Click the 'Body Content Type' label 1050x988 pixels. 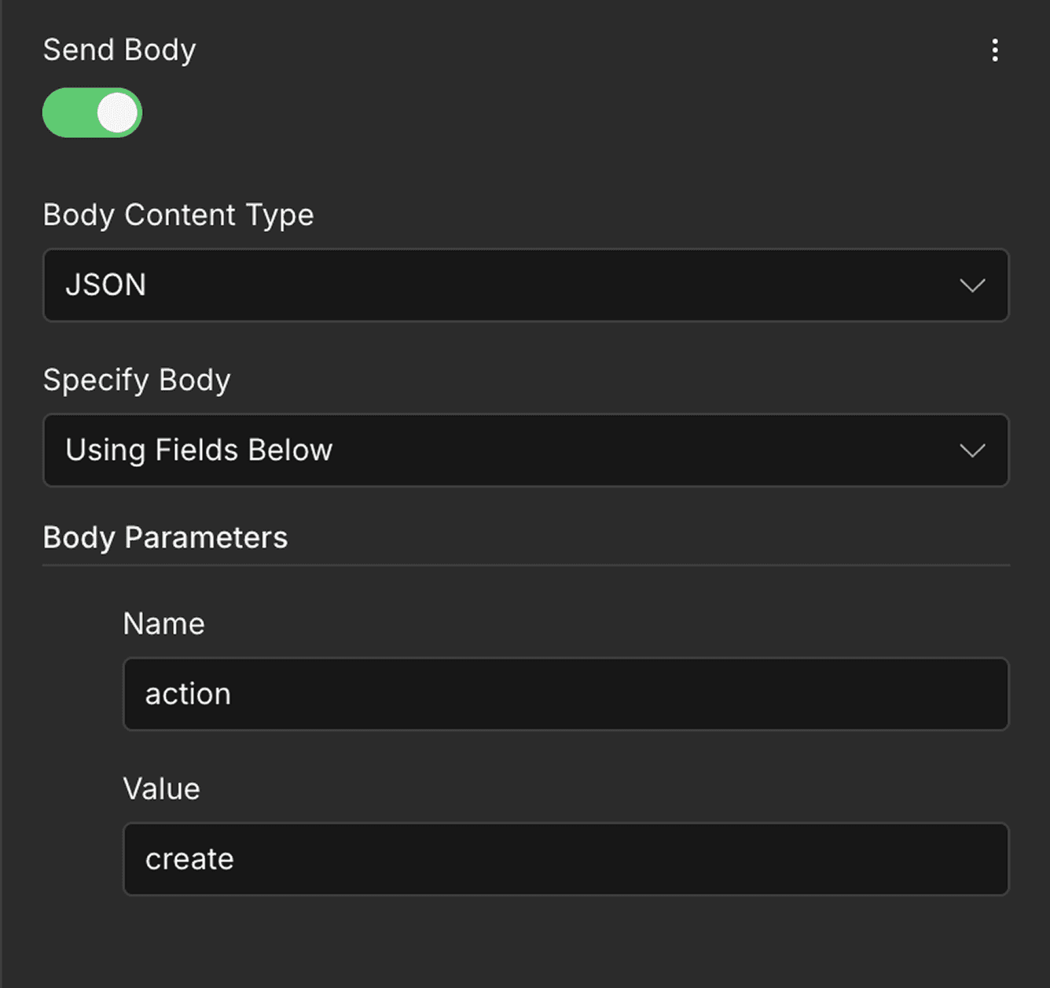178,215
